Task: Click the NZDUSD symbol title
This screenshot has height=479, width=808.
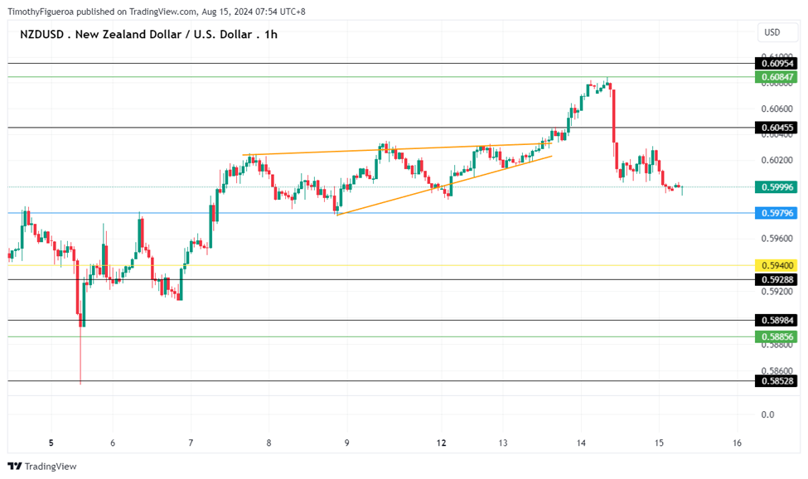Action: tap(149, 34)
